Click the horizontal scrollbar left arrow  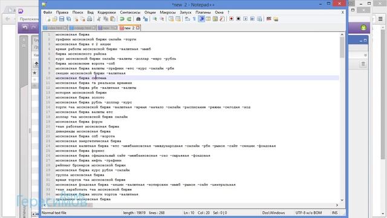45,205
